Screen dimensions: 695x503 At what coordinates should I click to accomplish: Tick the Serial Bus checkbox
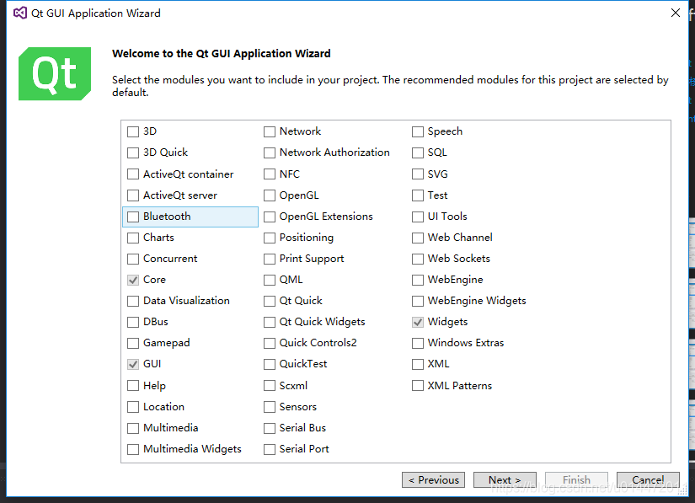click(270, 428)
